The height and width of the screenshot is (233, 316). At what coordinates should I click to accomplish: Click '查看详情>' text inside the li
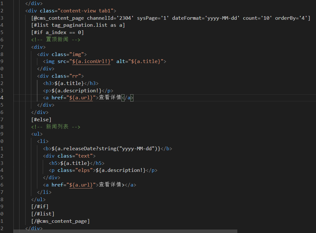(111, 185)
